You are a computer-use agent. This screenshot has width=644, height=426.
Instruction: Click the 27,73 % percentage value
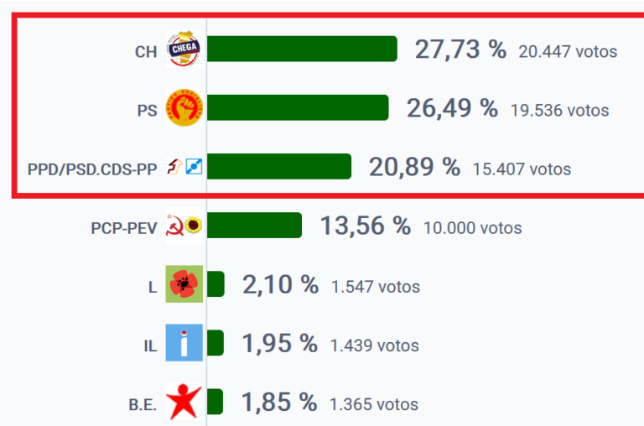(460, 49)
